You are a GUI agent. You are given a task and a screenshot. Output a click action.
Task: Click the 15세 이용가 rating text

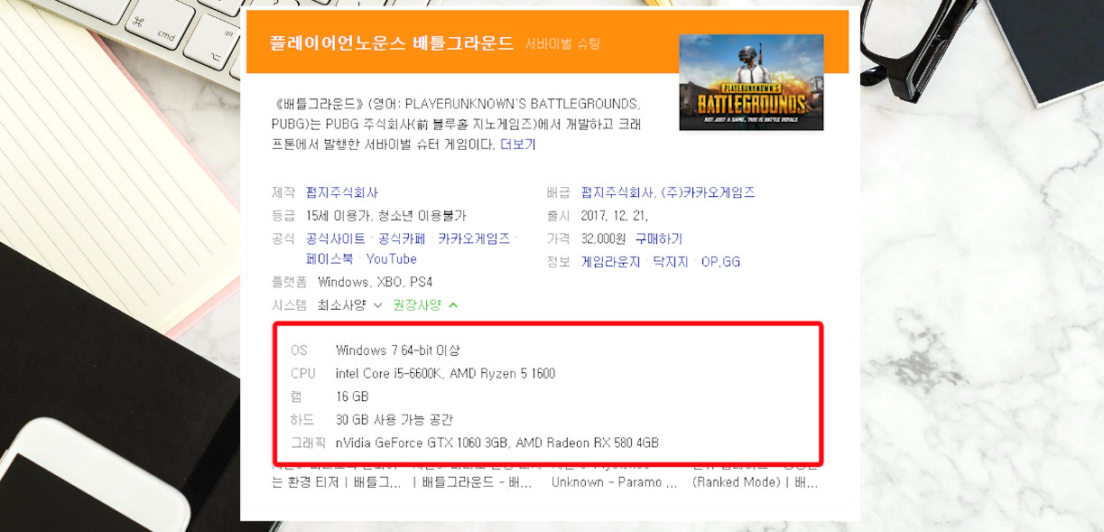click(x=339, y=216)
